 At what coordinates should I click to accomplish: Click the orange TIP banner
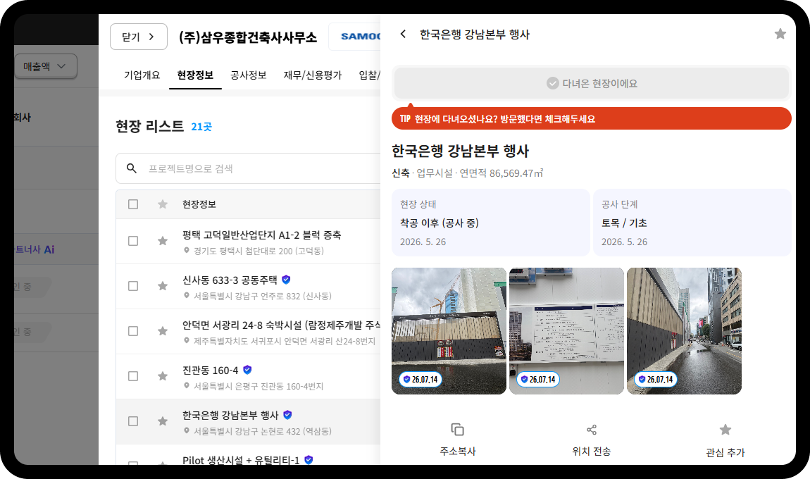pos(592,118)
